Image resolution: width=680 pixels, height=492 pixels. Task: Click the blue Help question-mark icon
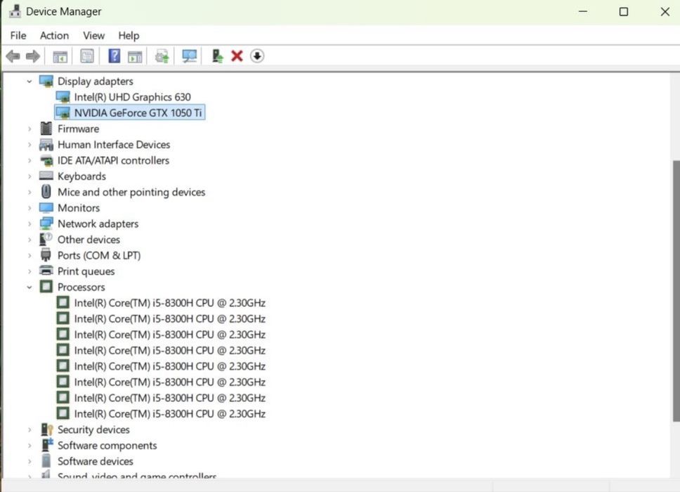(114, 56)
